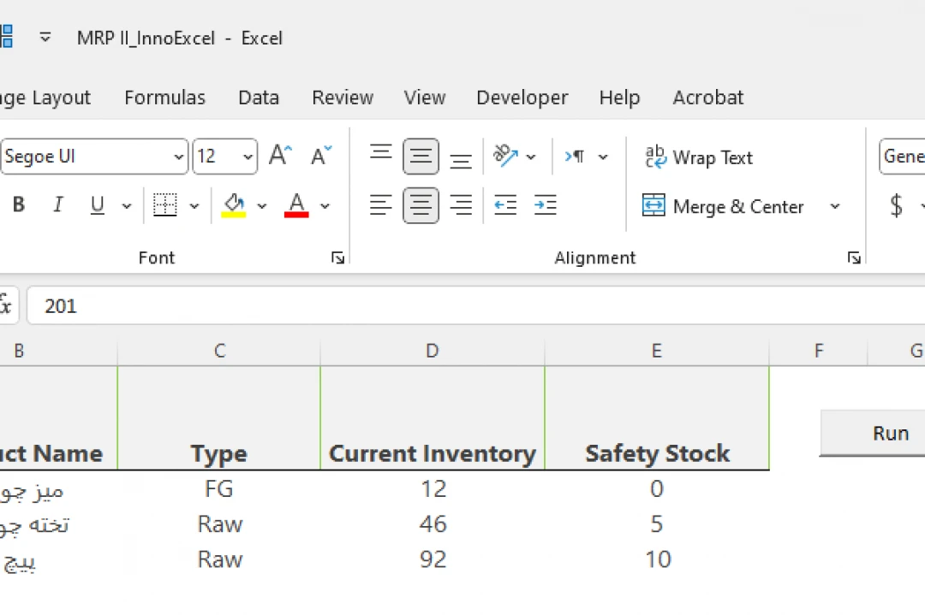925x615 pixels.
Task: Apply the Borders icon to the cell
Action: coord(164,205)
